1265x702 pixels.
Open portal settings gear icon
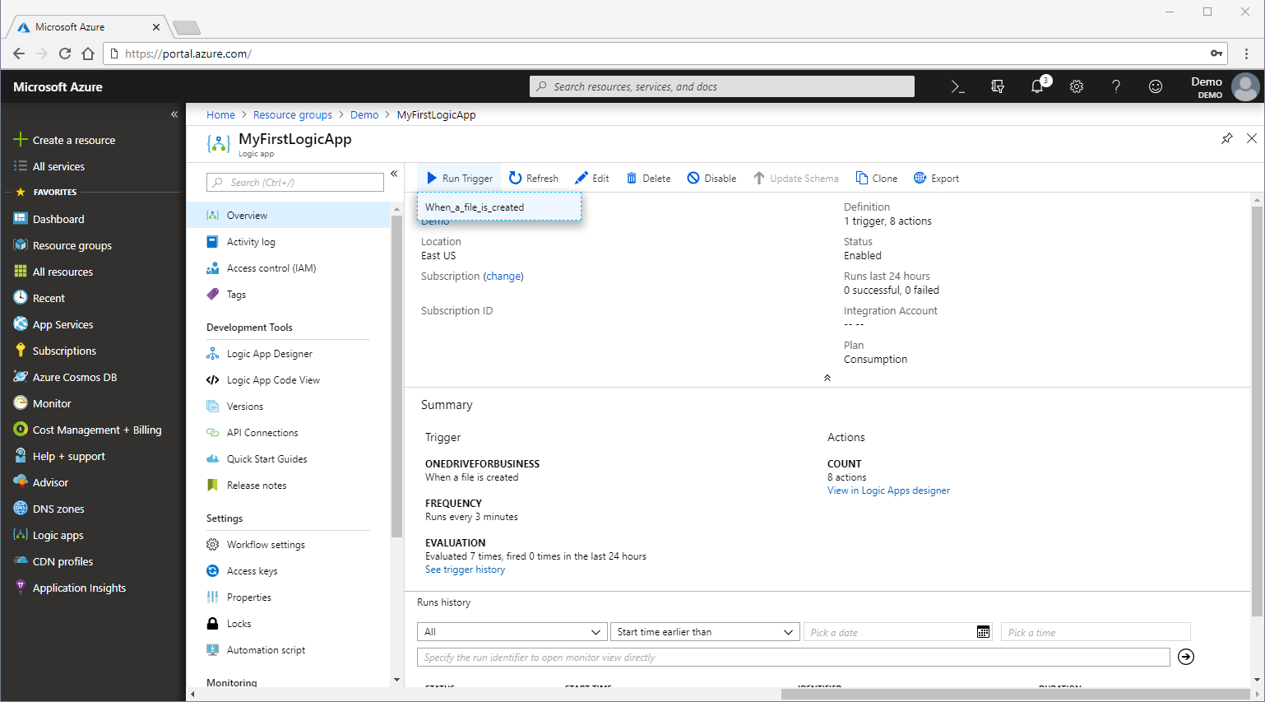coord(1077,86)
